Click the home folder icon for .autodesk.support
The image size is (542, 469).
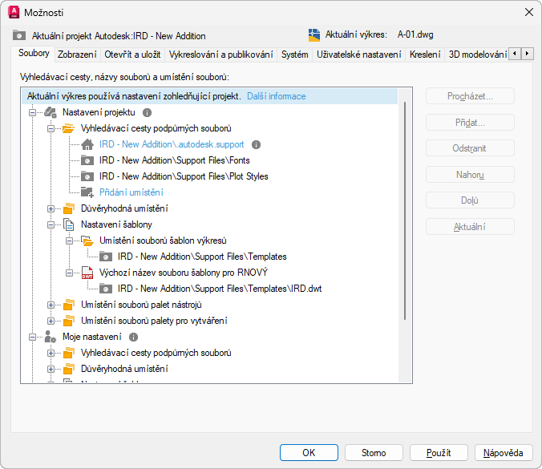tap(87, 145)
